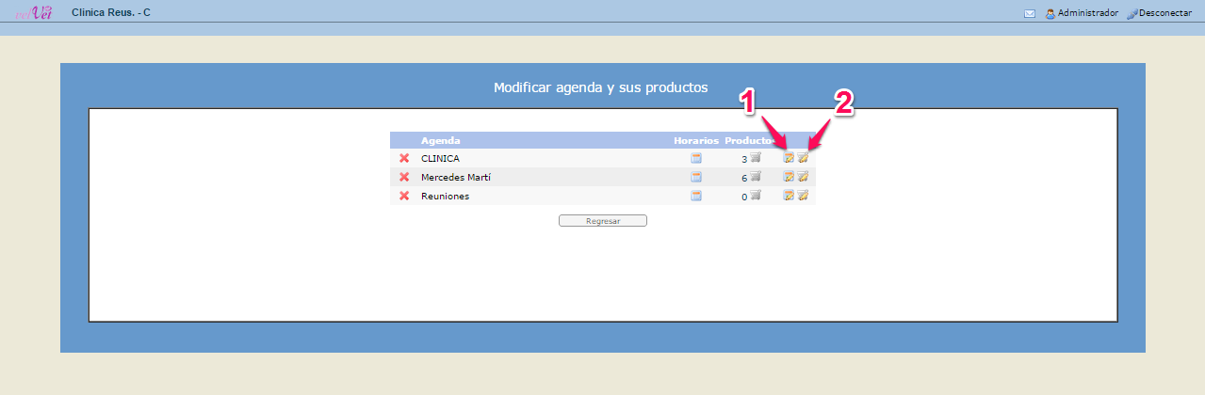Open the Horarios calendar for CLINICA

click(x=696, y=158)
